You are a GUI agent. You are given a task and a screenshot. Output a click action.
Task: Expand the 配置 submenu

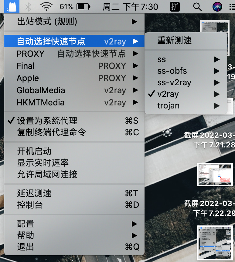74,224
